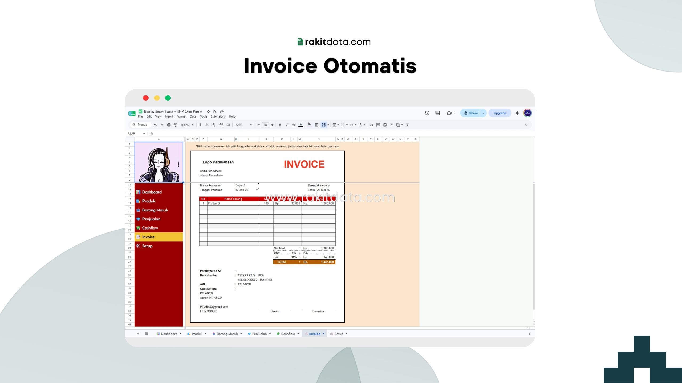Format as currency with the dollar icon
This screenshot has width=682, height=383.
tap(200, 125)
